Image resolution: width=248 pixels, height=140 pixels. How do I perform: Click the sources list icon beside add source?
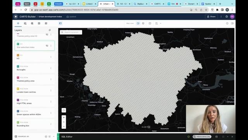pos(50,136)
